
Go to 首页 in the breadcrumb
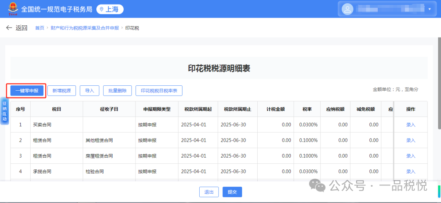[x=40, y=28]
